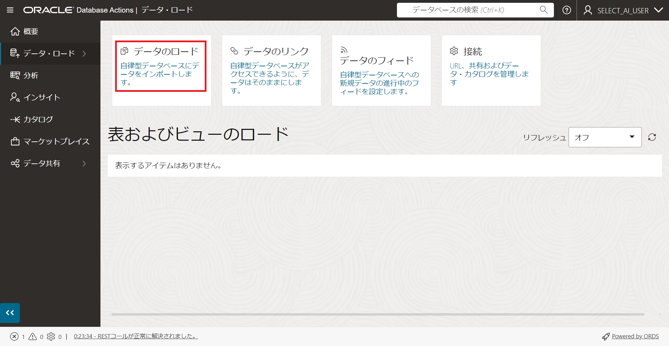The image size is (669, 346).
Task: Open the データのリンク card
Action: [x=271, y=70]
